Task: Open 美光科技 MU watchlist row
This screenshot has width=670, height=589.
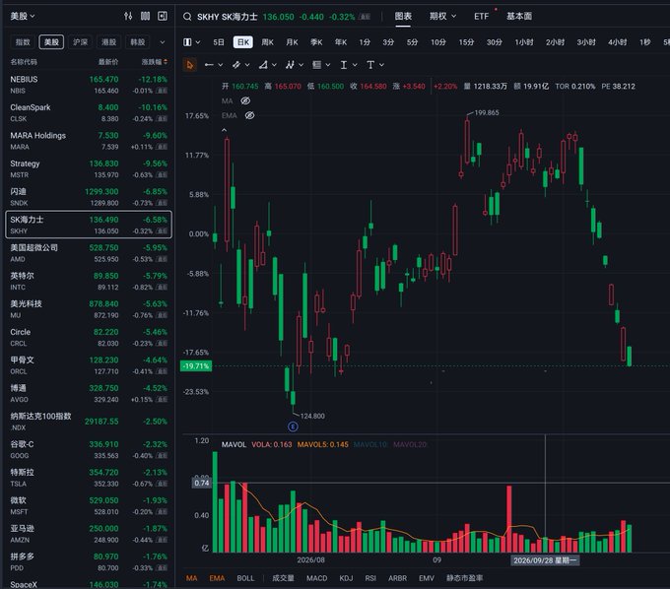Action: 89,309
